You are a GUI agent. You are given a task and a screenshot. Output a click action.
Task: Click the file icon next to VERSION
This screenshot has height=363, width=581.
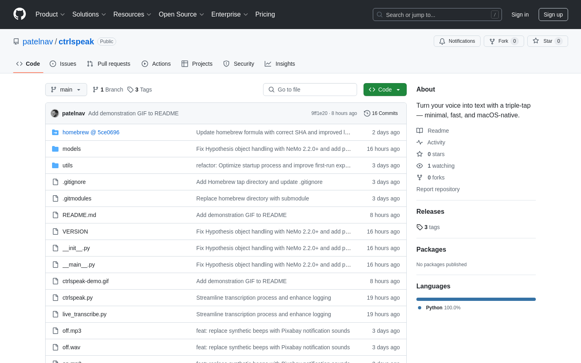click(x=55, y=232)
